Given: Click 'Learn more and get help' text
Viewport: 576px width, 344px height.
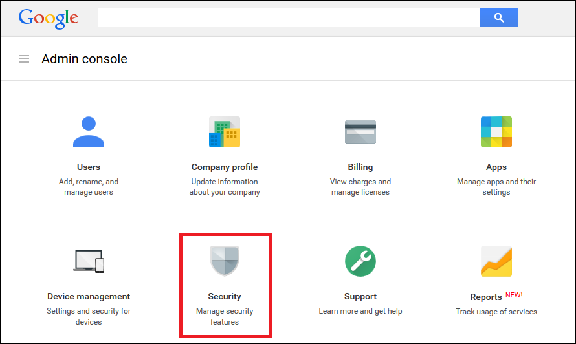Looking at the screenshot, I should [x=360, y=311].
